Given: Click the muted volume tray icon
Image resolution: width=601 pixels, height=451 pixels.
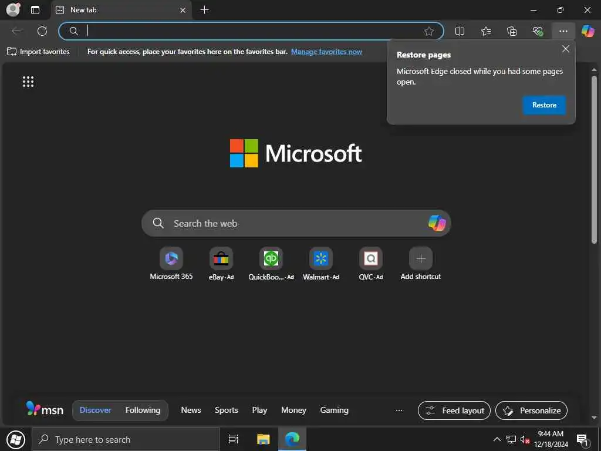Looking at the screenshot, I should tap(525, 439).
